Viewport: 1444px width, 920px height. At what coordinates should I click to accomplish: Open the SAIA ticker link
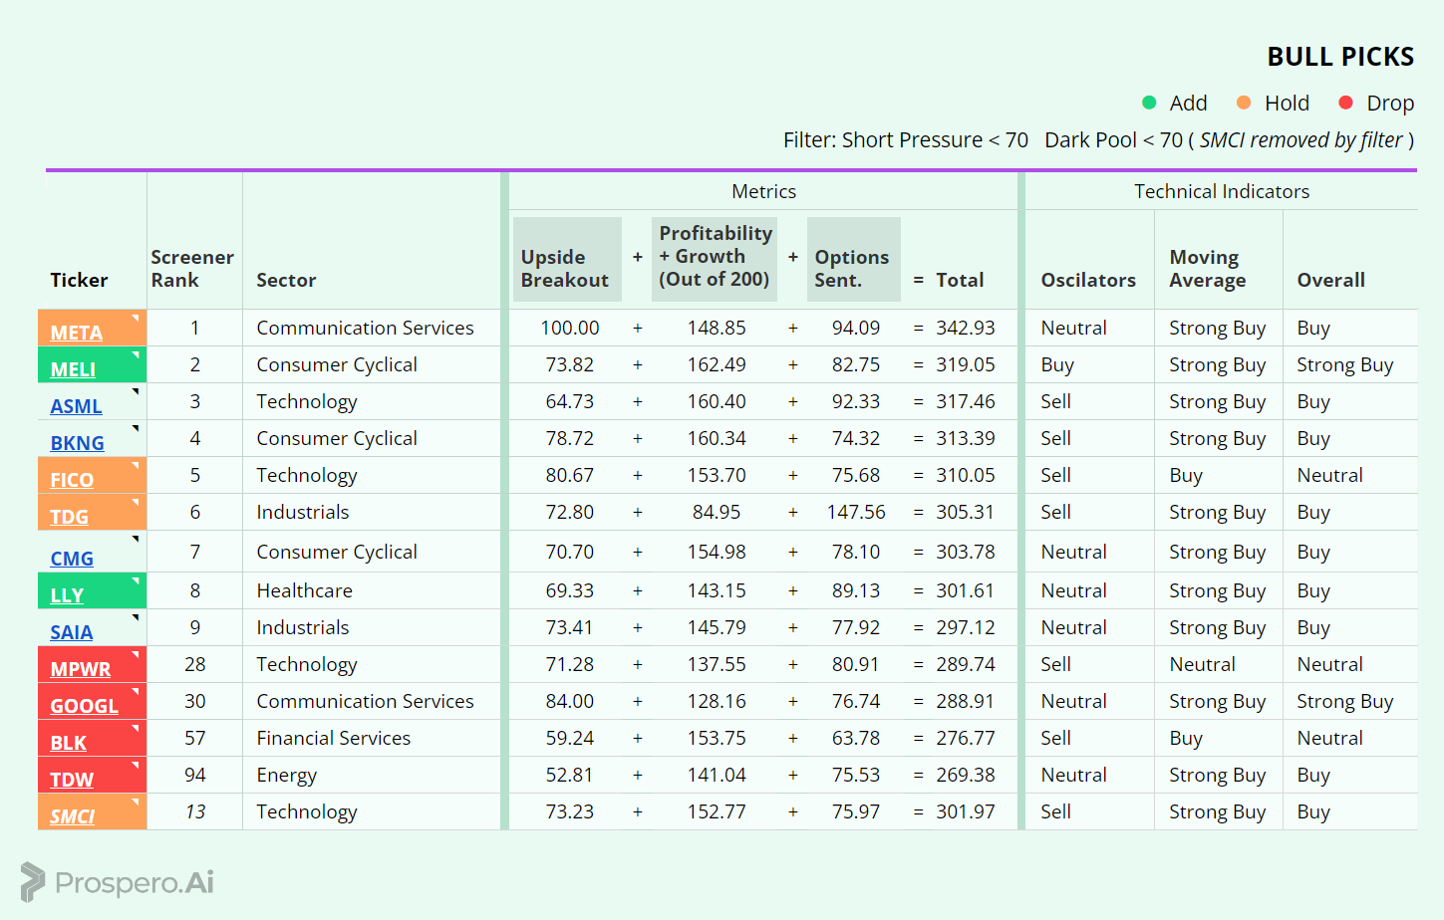point(72,632)
